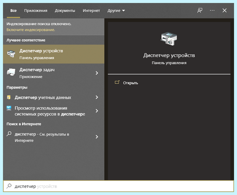Click the Диспетчер устройств title in preview pane
The height and width of the screenshot is (195, 237).
point(169,55)
